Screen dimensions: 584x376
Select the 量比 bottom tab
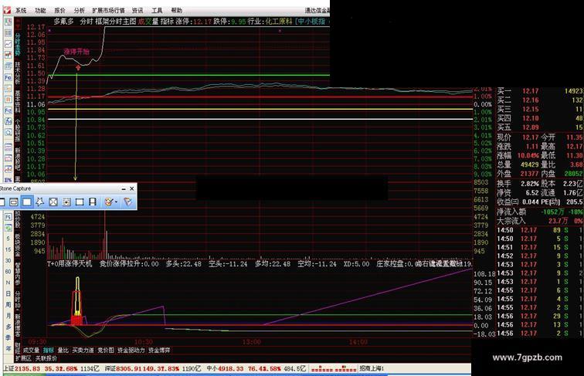coord(63,351)
